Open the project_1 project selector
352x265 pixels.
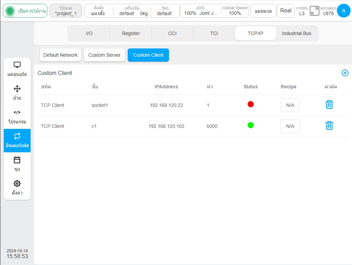click(66, 11)
